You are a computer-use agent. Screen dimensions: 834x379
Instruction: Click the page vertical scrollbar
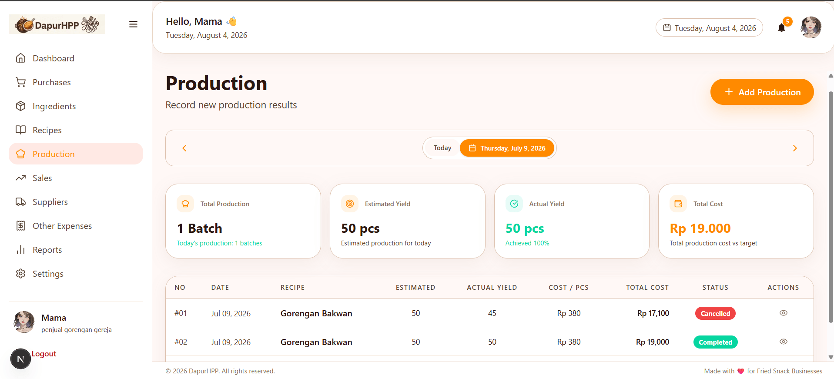pyautogui.click(x=831, y=207)
